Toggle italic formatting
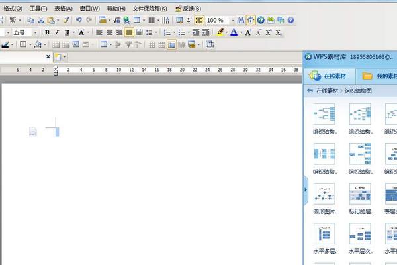This screenshot has height=265, width=397. click(57, 32)
